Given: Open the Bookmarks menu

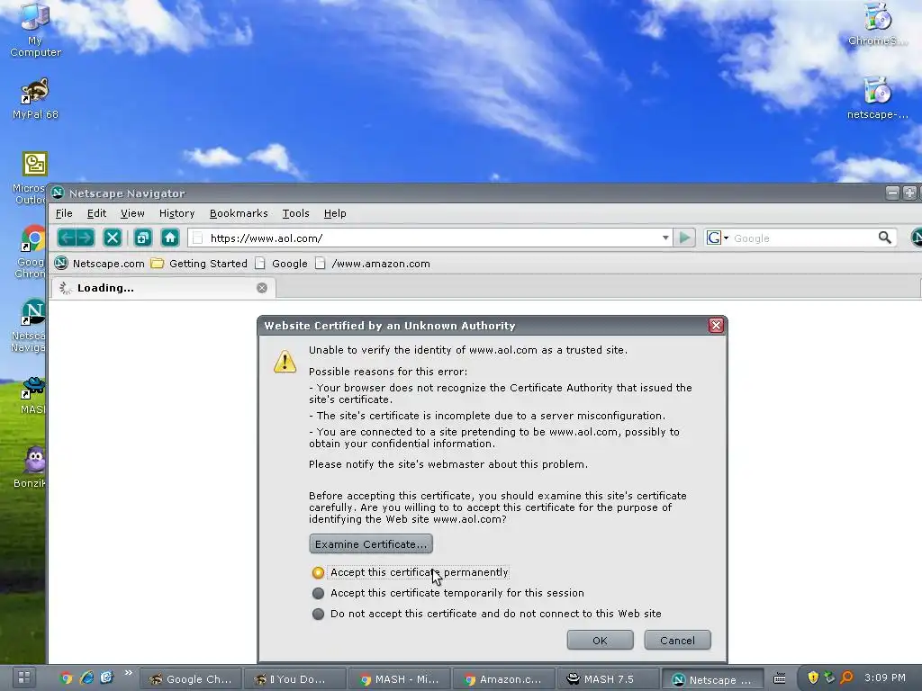Looking at the screenshot, I should tap(239, 213).
